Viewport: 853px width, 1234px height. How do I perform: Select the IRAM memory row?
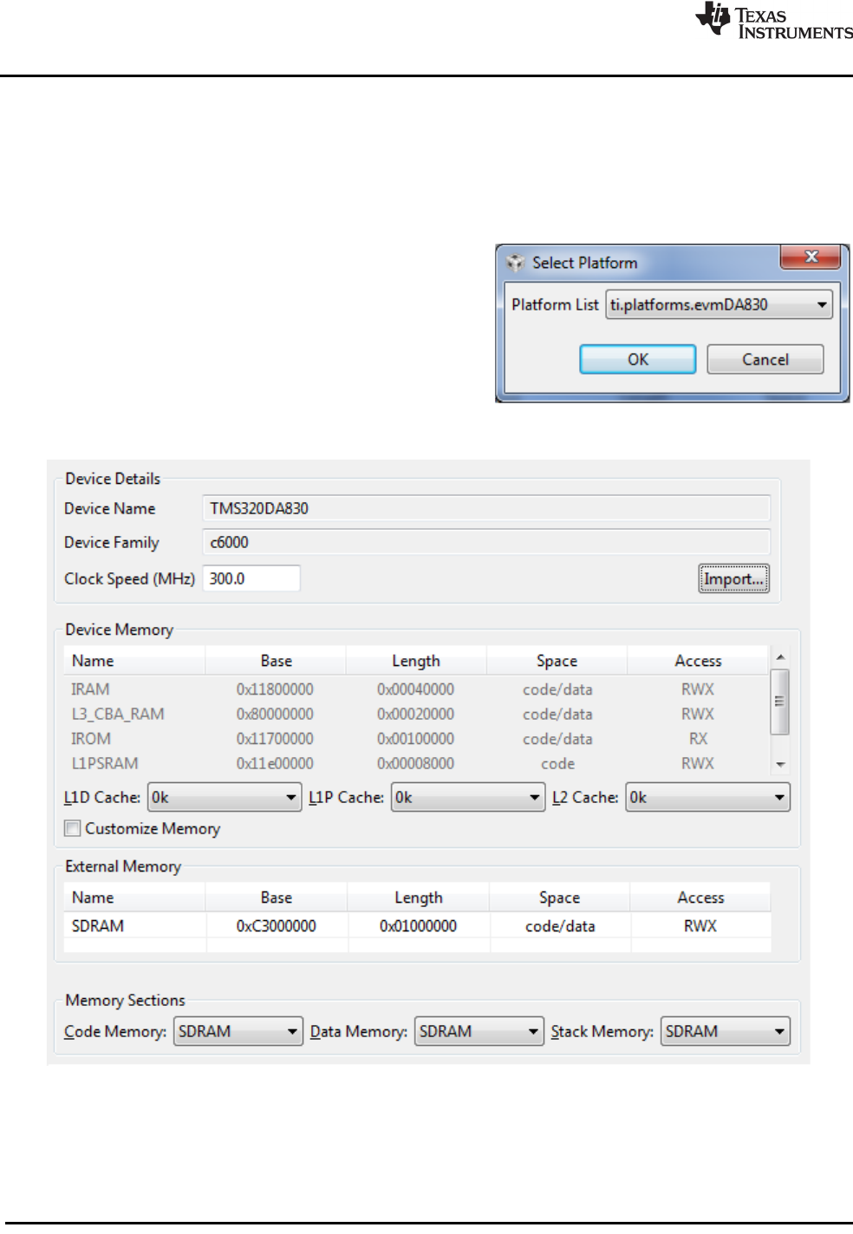(x=416, y=689)
